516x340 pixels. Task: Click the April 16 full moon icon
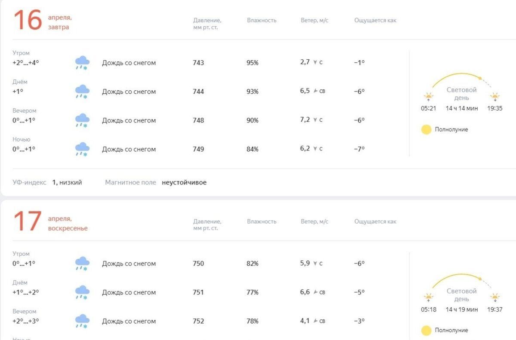point(426,129)
